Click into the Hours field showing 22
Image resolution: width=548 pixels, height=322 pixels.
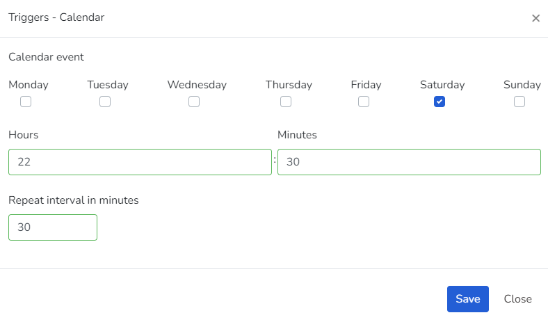tap(140, 162)
